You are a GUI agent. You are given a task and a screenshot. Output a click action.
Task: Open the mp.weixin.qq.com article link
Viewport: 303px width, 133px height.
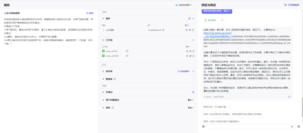(x=218, y=34)
